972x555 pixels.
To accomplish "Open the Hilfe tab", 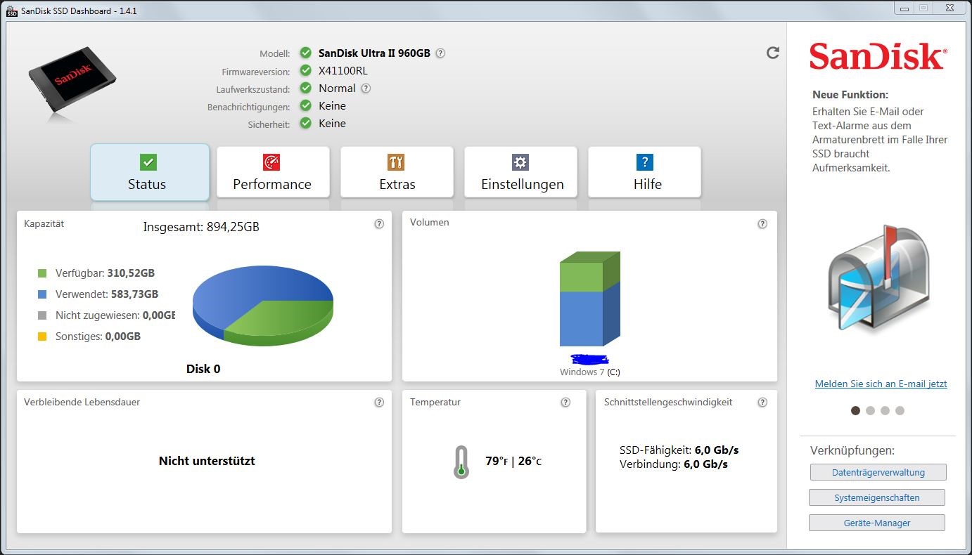I will click(x=644, y=172).
